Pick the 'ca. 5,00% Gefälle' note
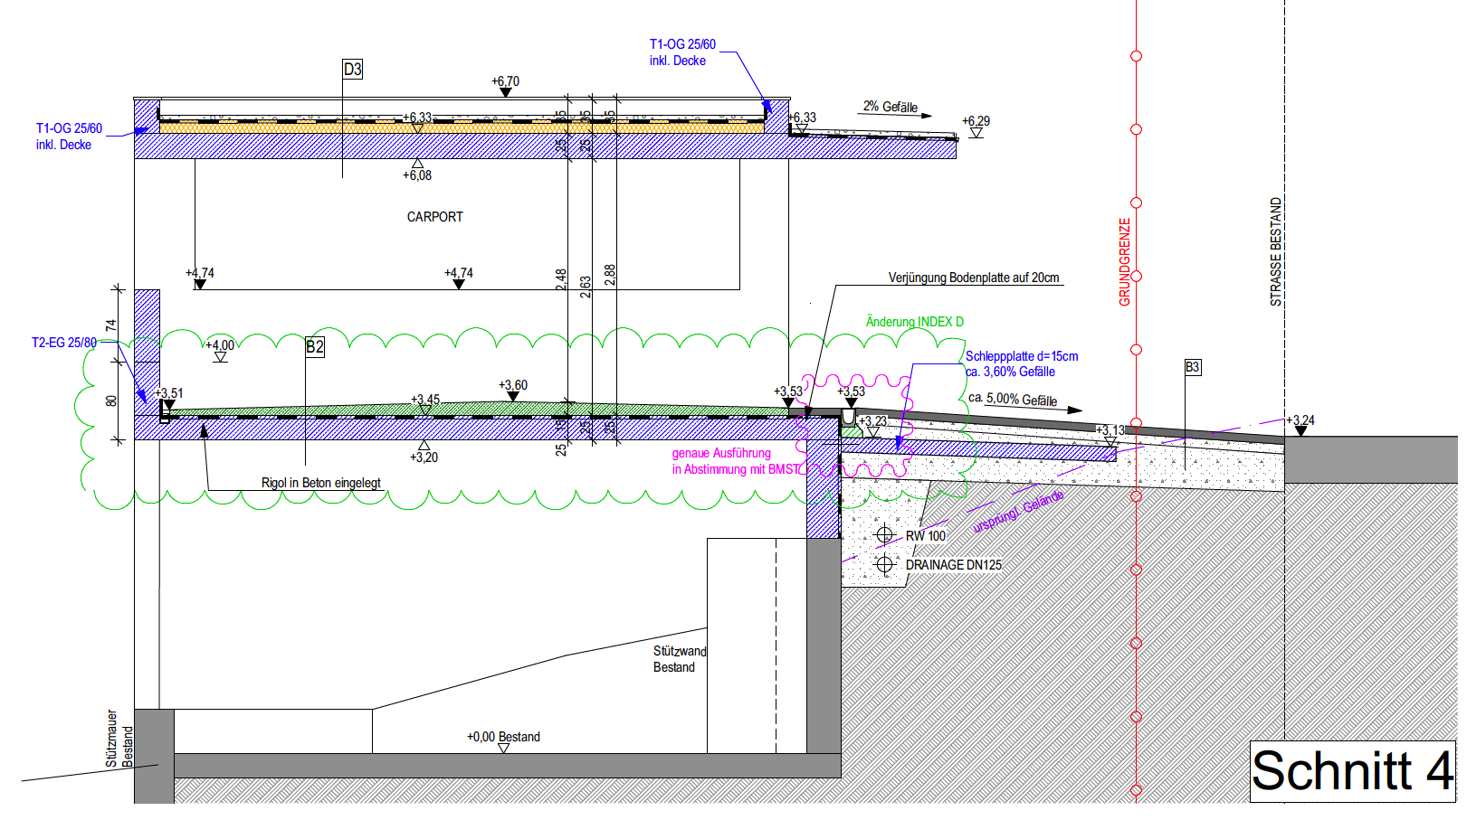This screenshot has width=1467, height=820. tap(1013, 399)
